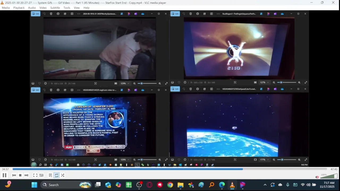The height and width of the screenshot is (191, 340).
Task: Expand the 129% zoom dropdown in VID20240620144329 window
Action: [x=125, y=160]
